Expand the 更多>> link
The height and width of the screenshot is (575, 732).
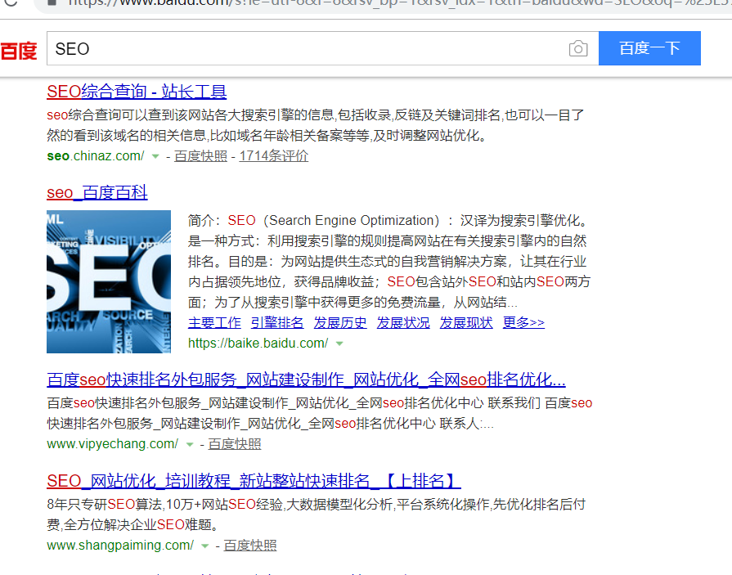point(523,323)
